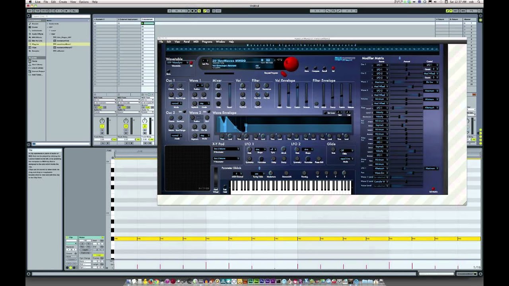The width and height of the screenshot is (509, 286).
Task: Open Live's Create menu in the macOS menu bar
Action: 63,2
